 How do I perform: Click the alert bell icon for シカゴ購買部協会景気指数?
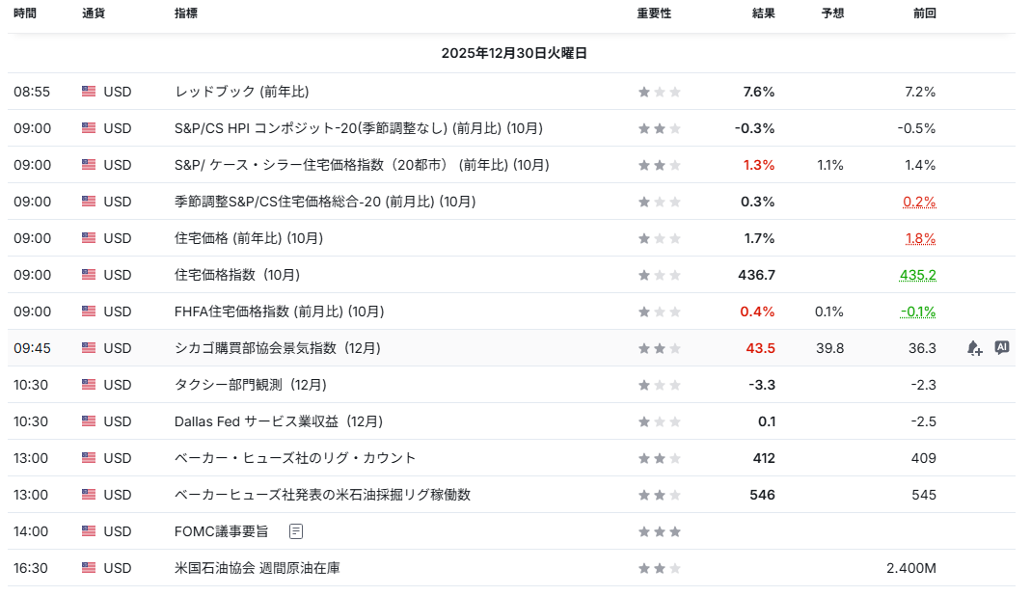tap(974, 348)
